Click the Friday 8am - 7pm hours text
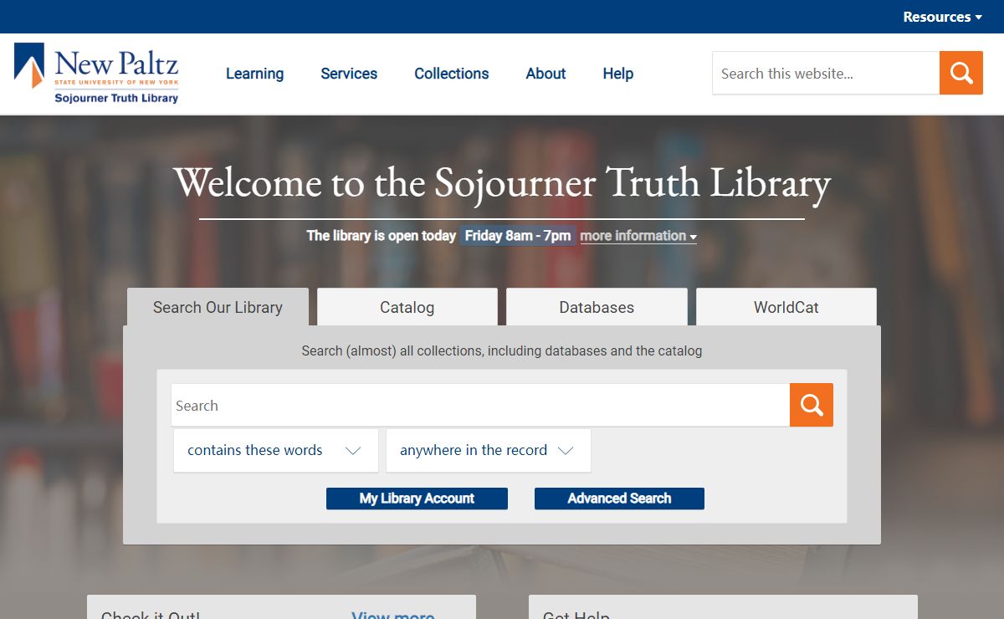The height and width of the screenshot is (619, 1004). (518, 236)
